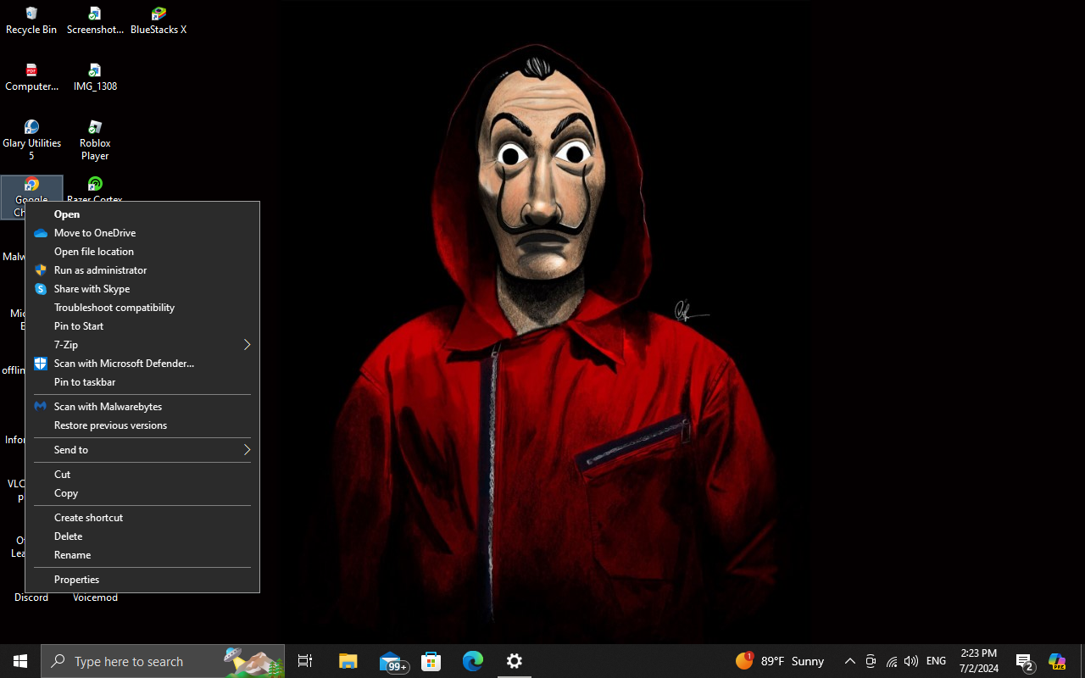Click Pin to taskbar menu entry
This screenshot has height=678, width=1085.
tap(85, 382)
